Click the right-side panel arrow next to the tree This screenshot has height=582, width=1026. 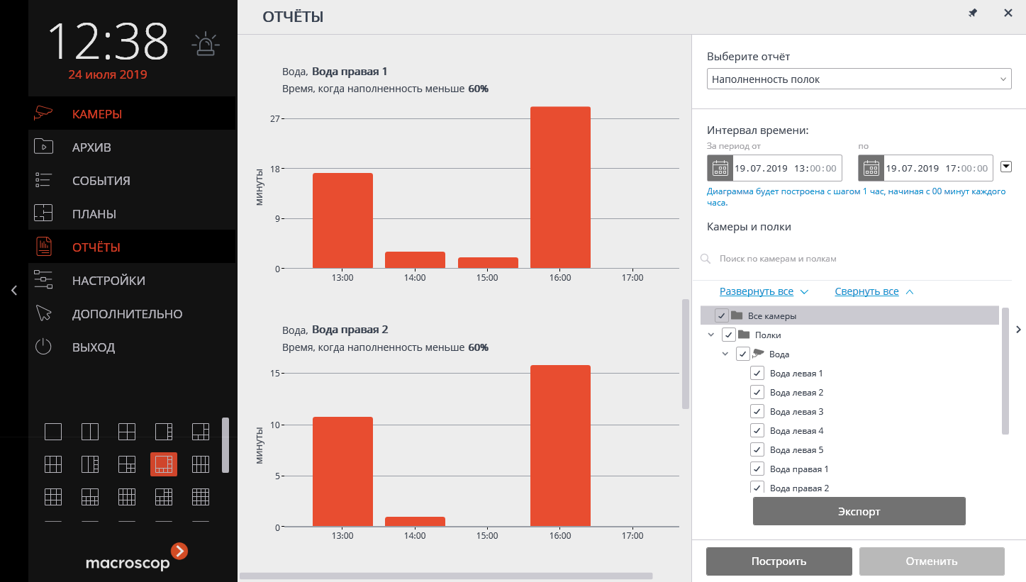pos(1018,329)
